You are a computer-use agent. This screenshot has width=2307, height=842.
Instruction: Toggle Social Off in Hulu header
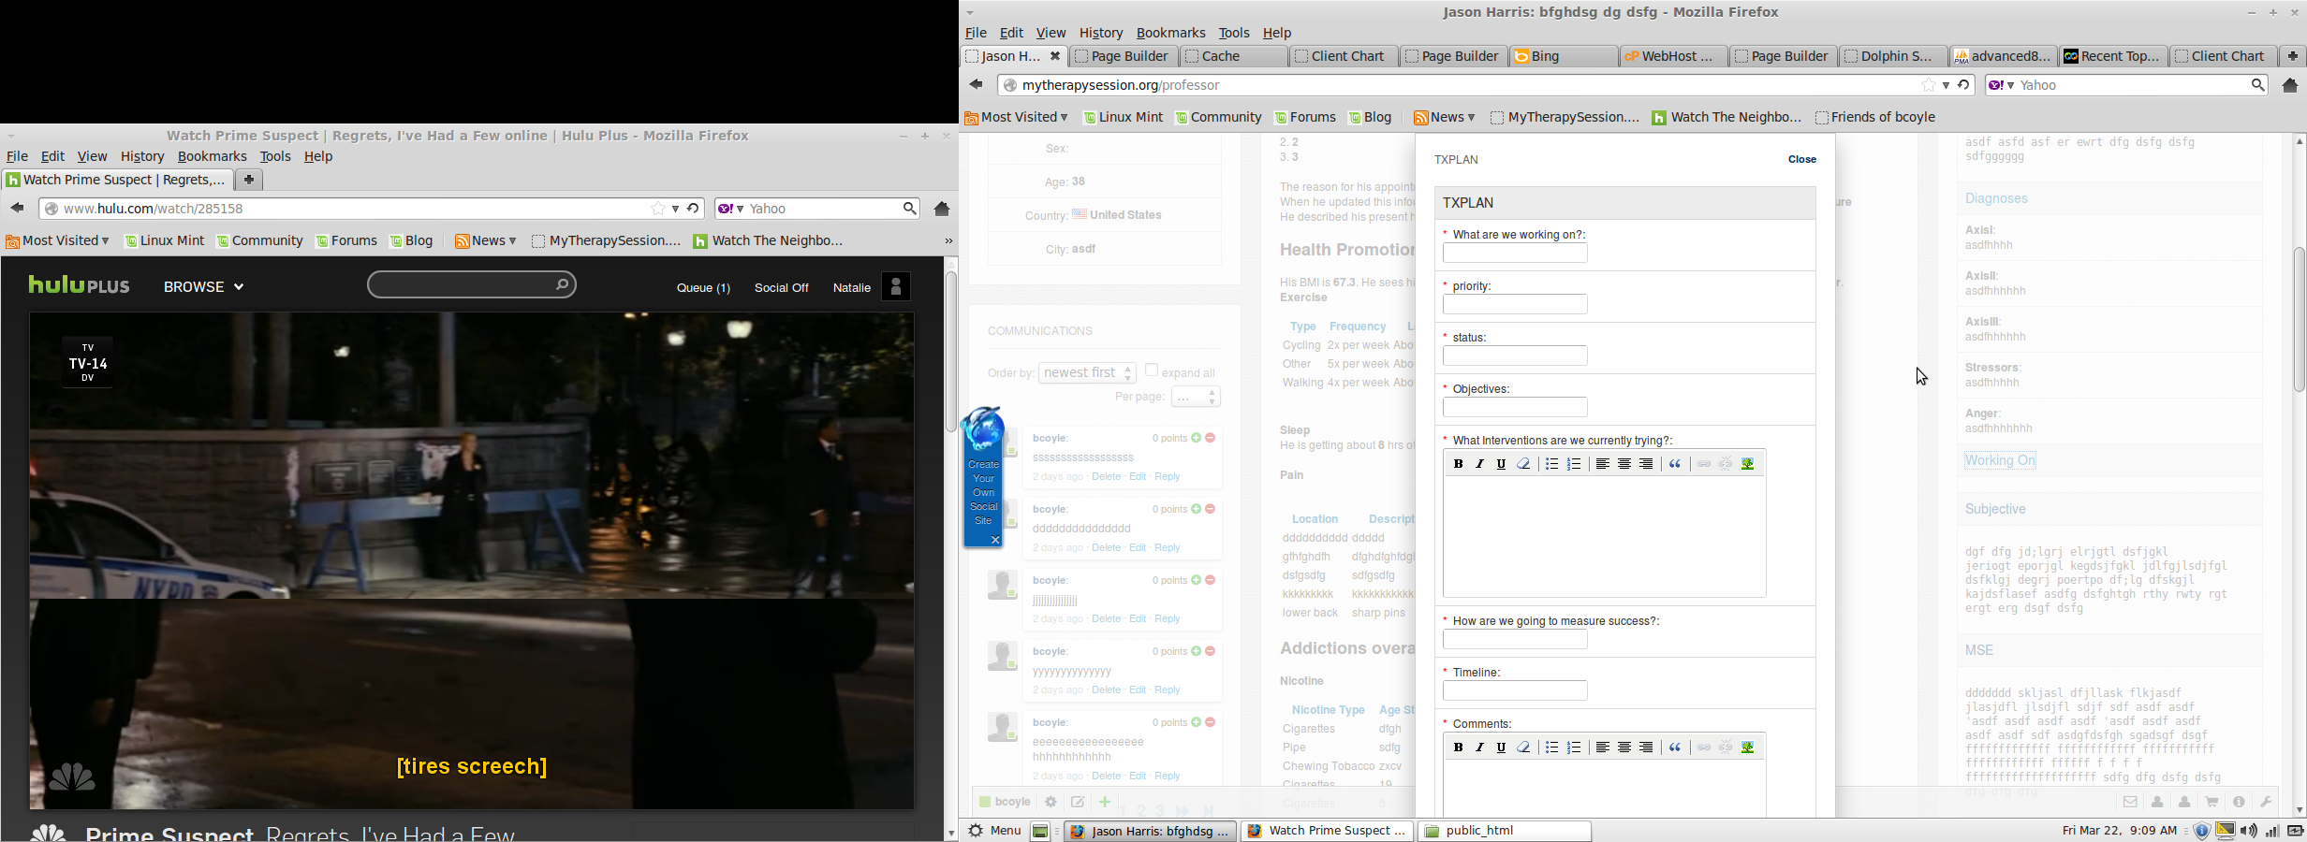point(781,288)
